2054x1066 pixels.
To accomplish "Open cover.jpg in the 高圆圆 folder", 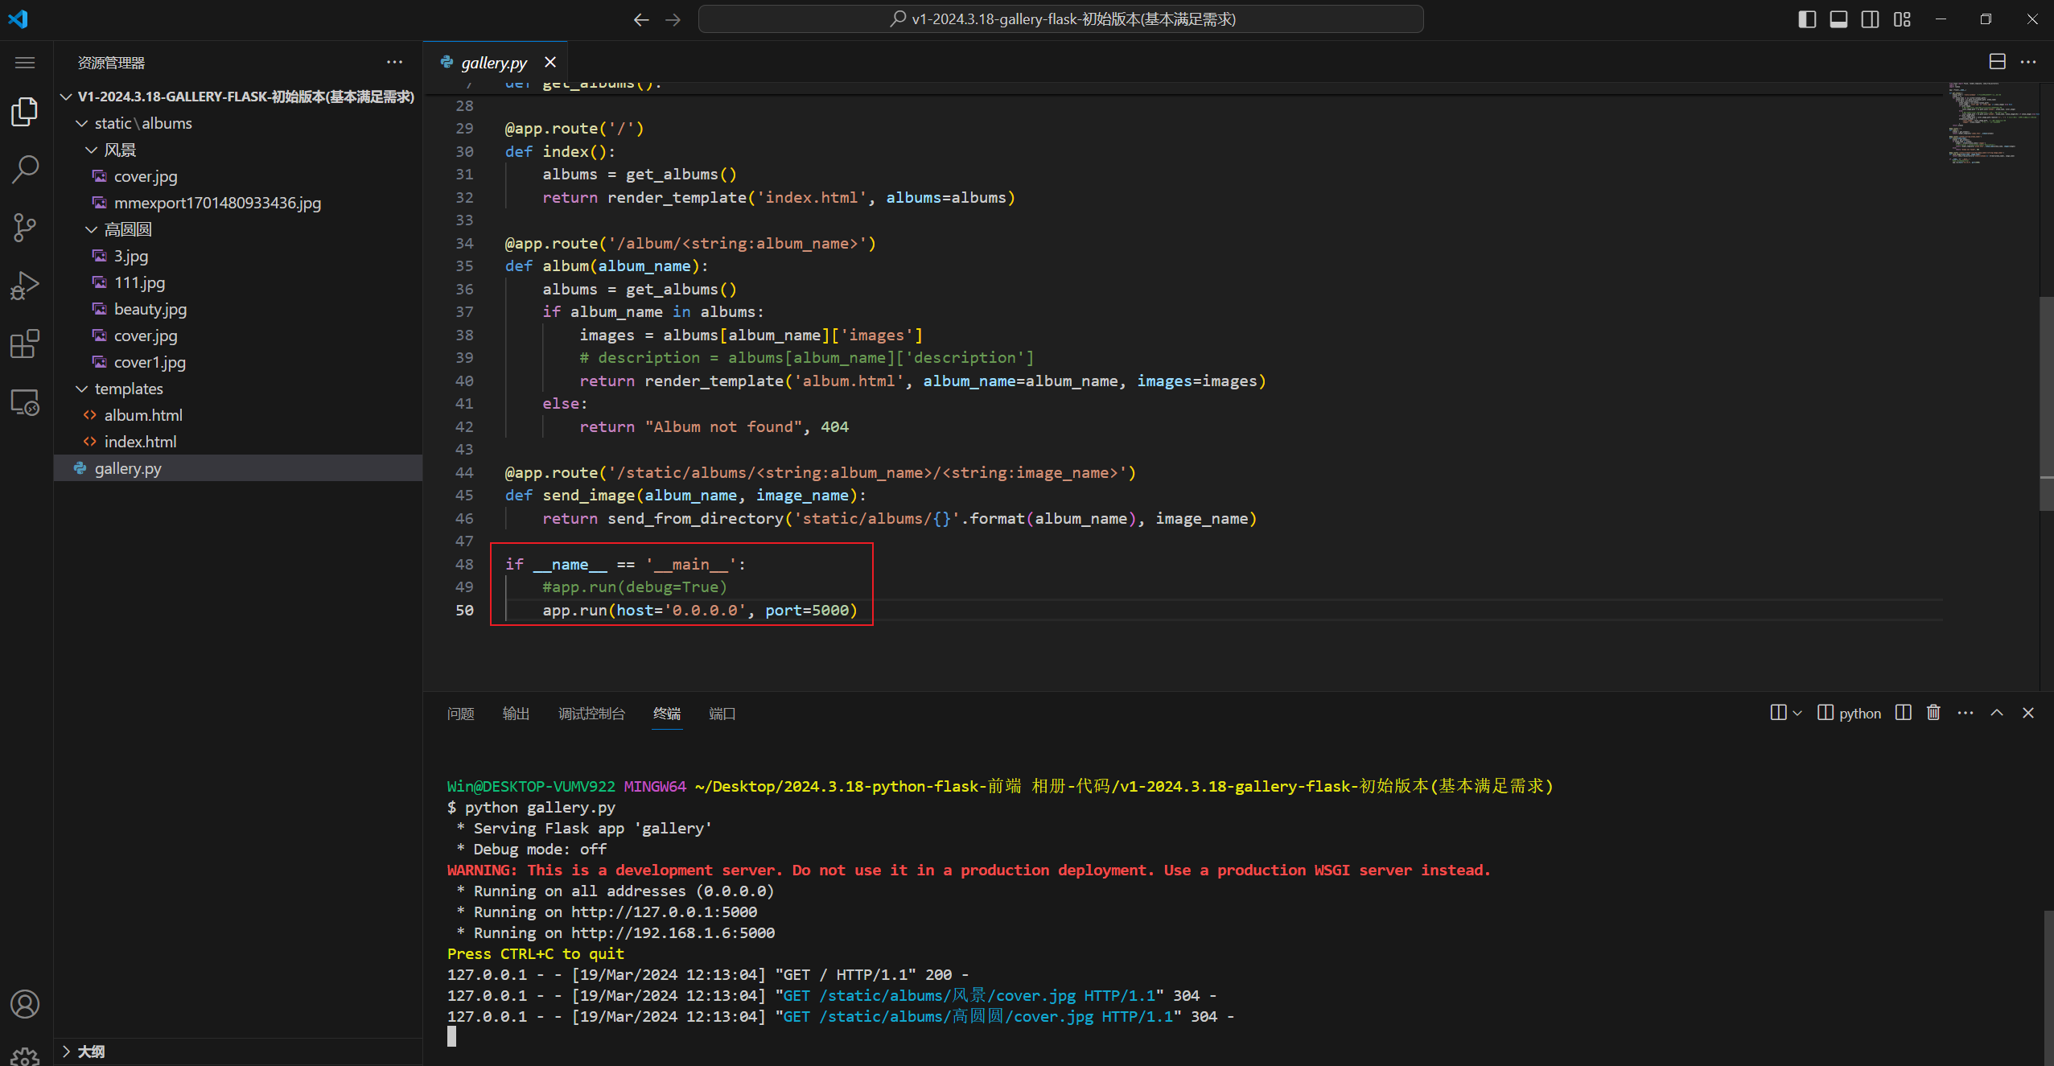I will tap(238, 335).
